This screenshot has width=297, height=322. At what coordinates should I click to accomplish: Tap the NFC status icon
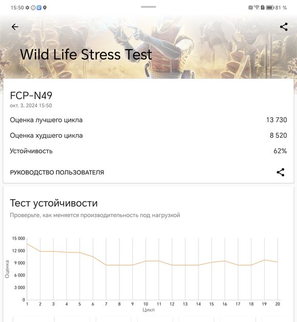point(250,8)
